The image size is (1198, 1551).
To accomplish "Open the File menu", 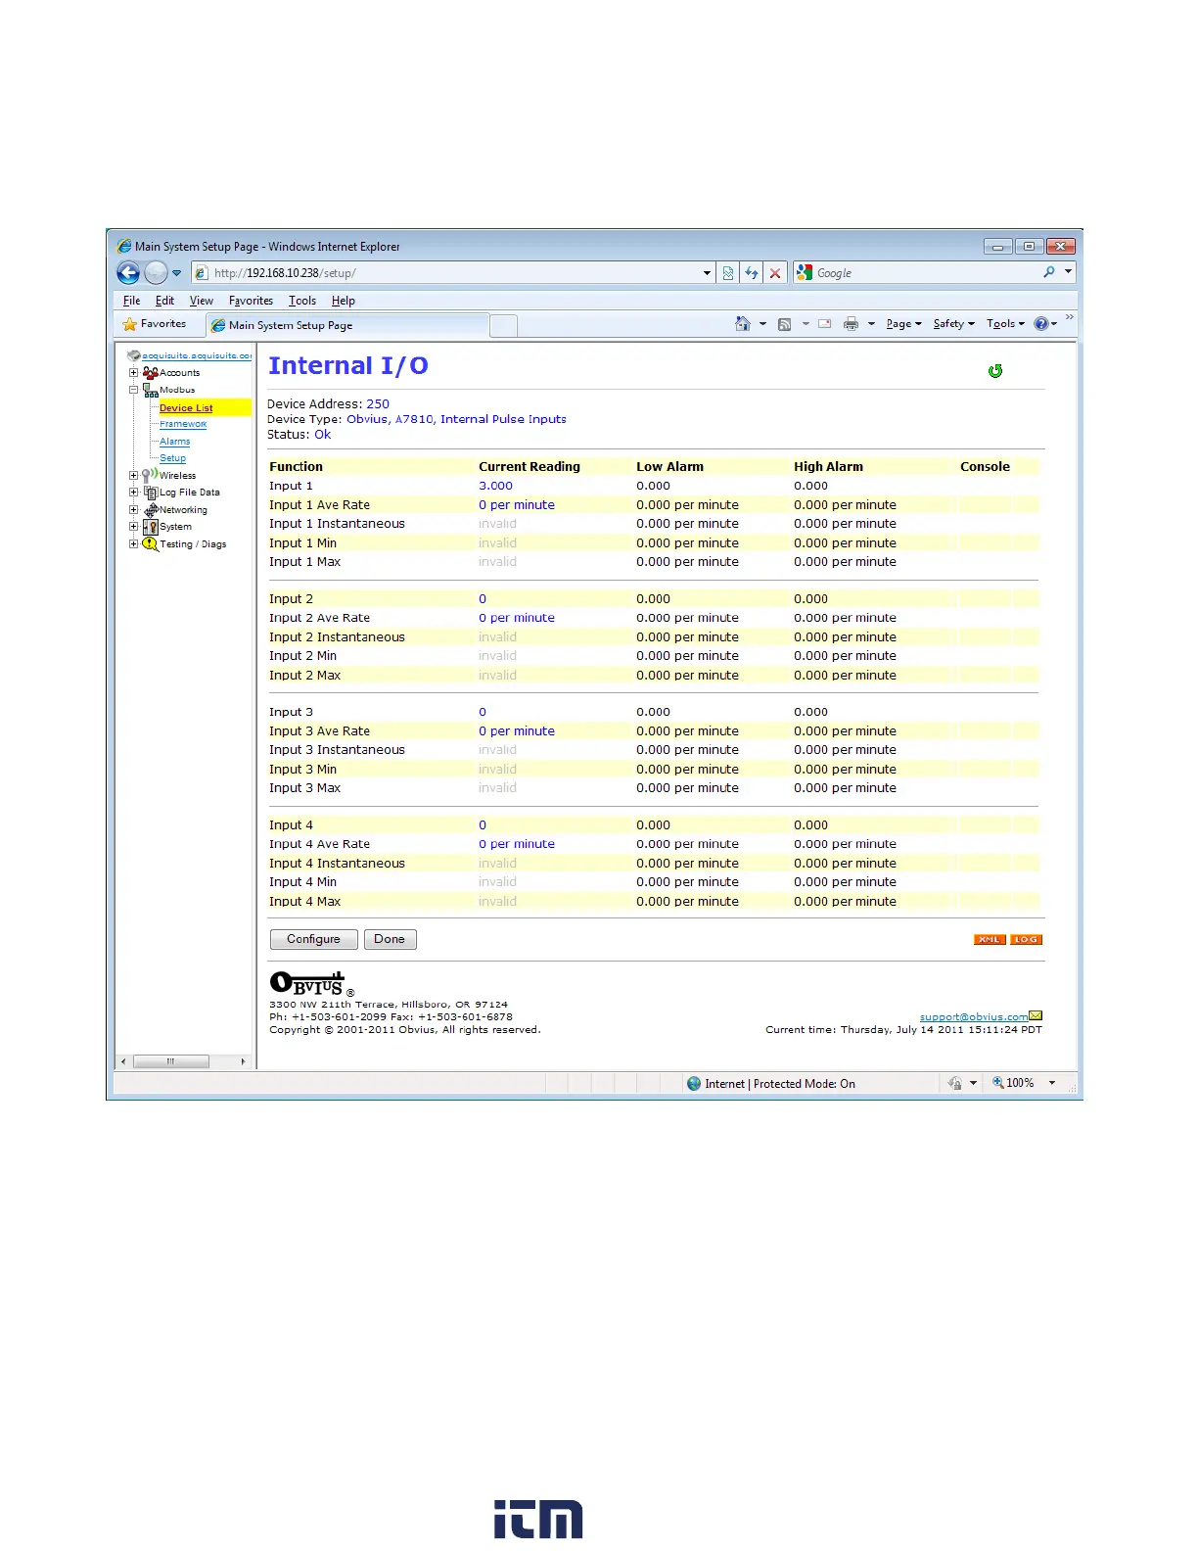I will coord(132,301).
